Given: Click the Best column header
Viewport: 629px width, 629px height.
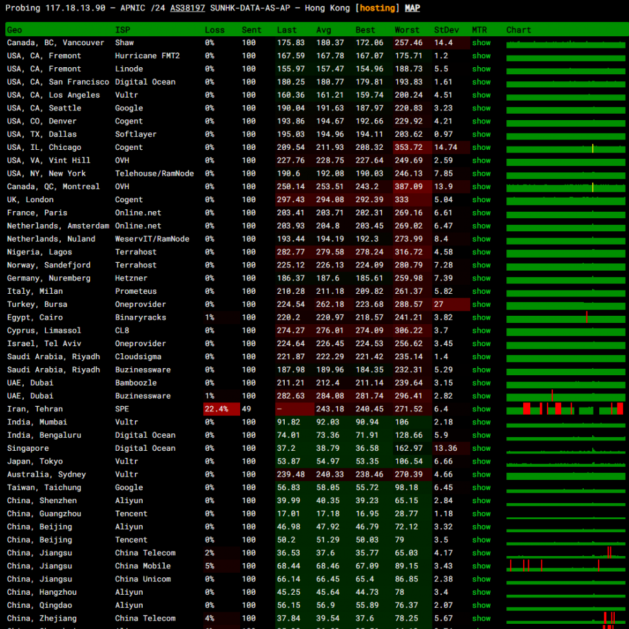Looking at the screenshot, I should pos(365,30).
